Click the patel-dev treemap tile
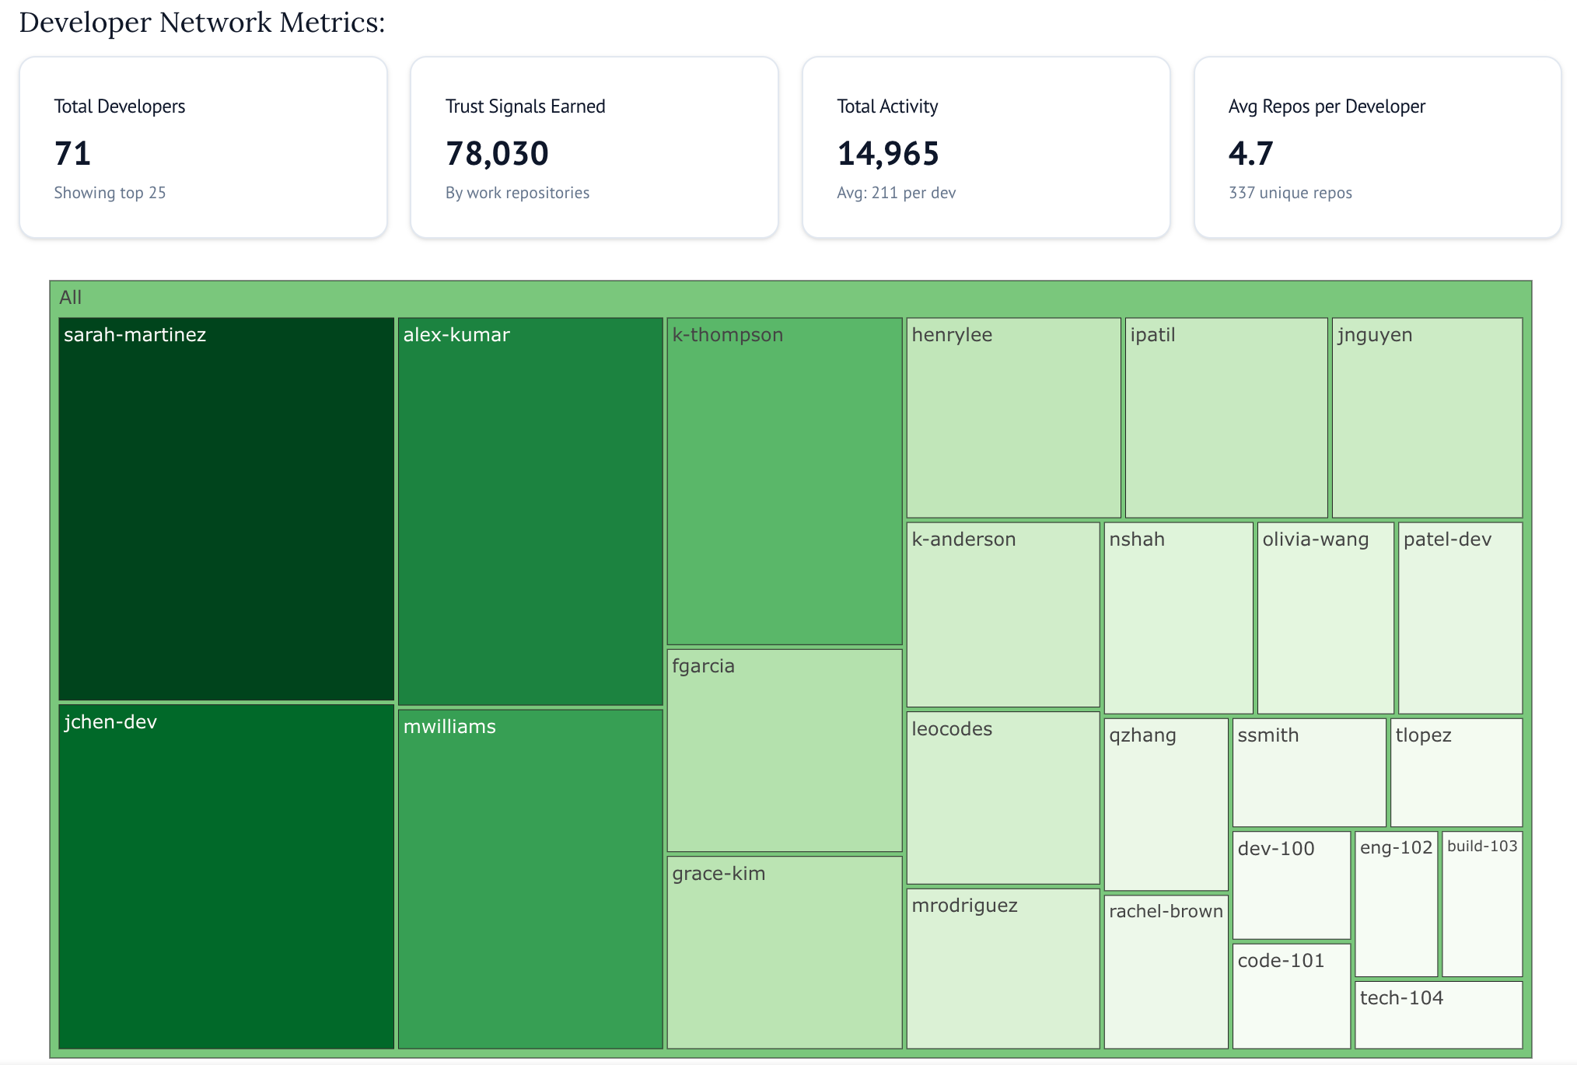 (x=1460, y=618)
